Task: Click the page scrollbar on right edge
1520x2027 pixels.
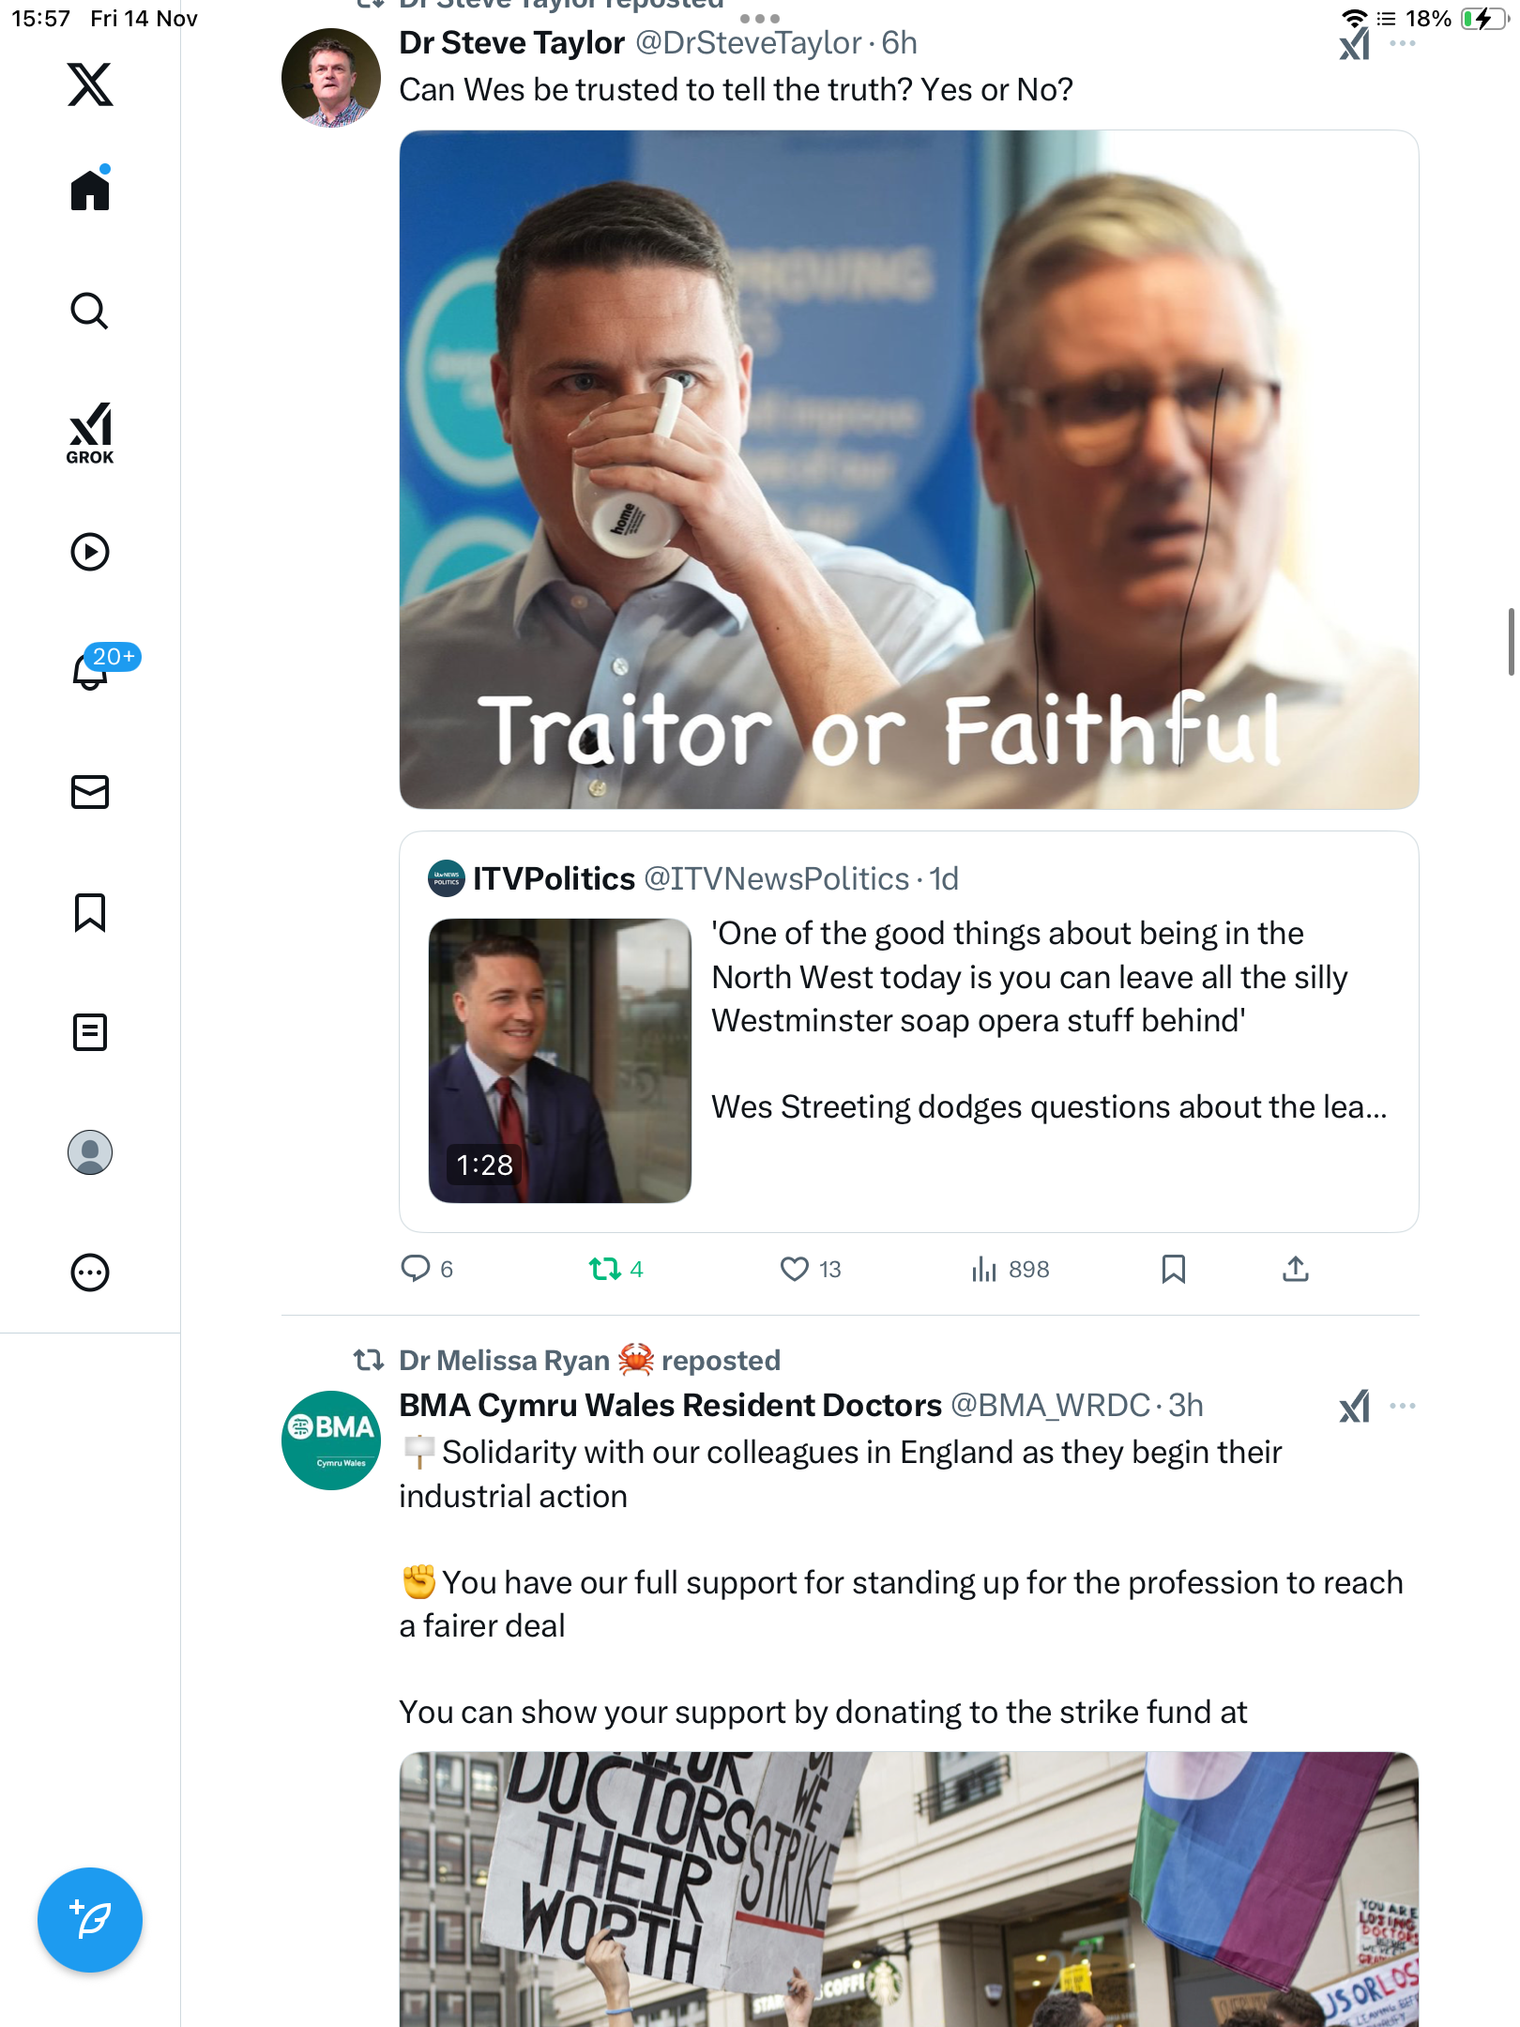Action: (x=1511, y=642)
